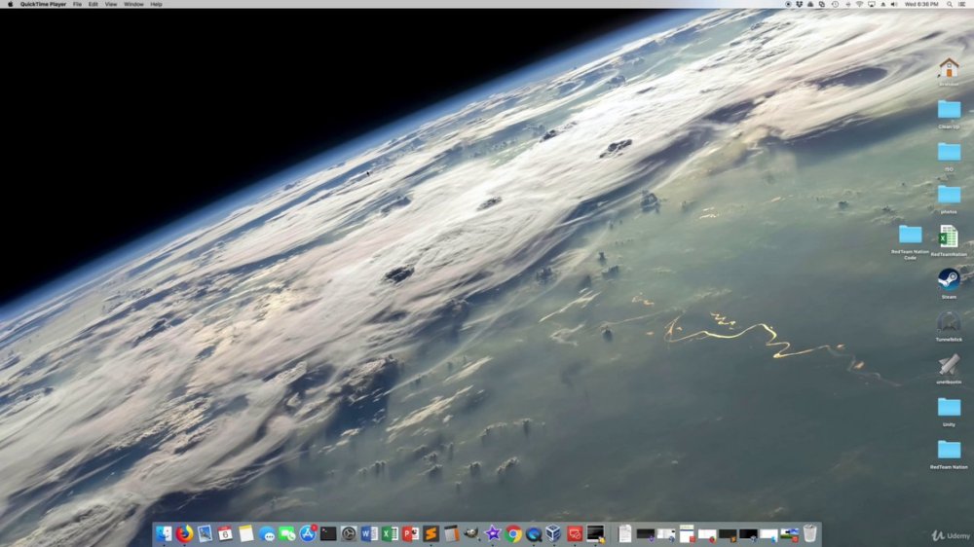Open Google Drive menu bar icon
This screenshot has height=547, width=974.
(x=810, y=4)
